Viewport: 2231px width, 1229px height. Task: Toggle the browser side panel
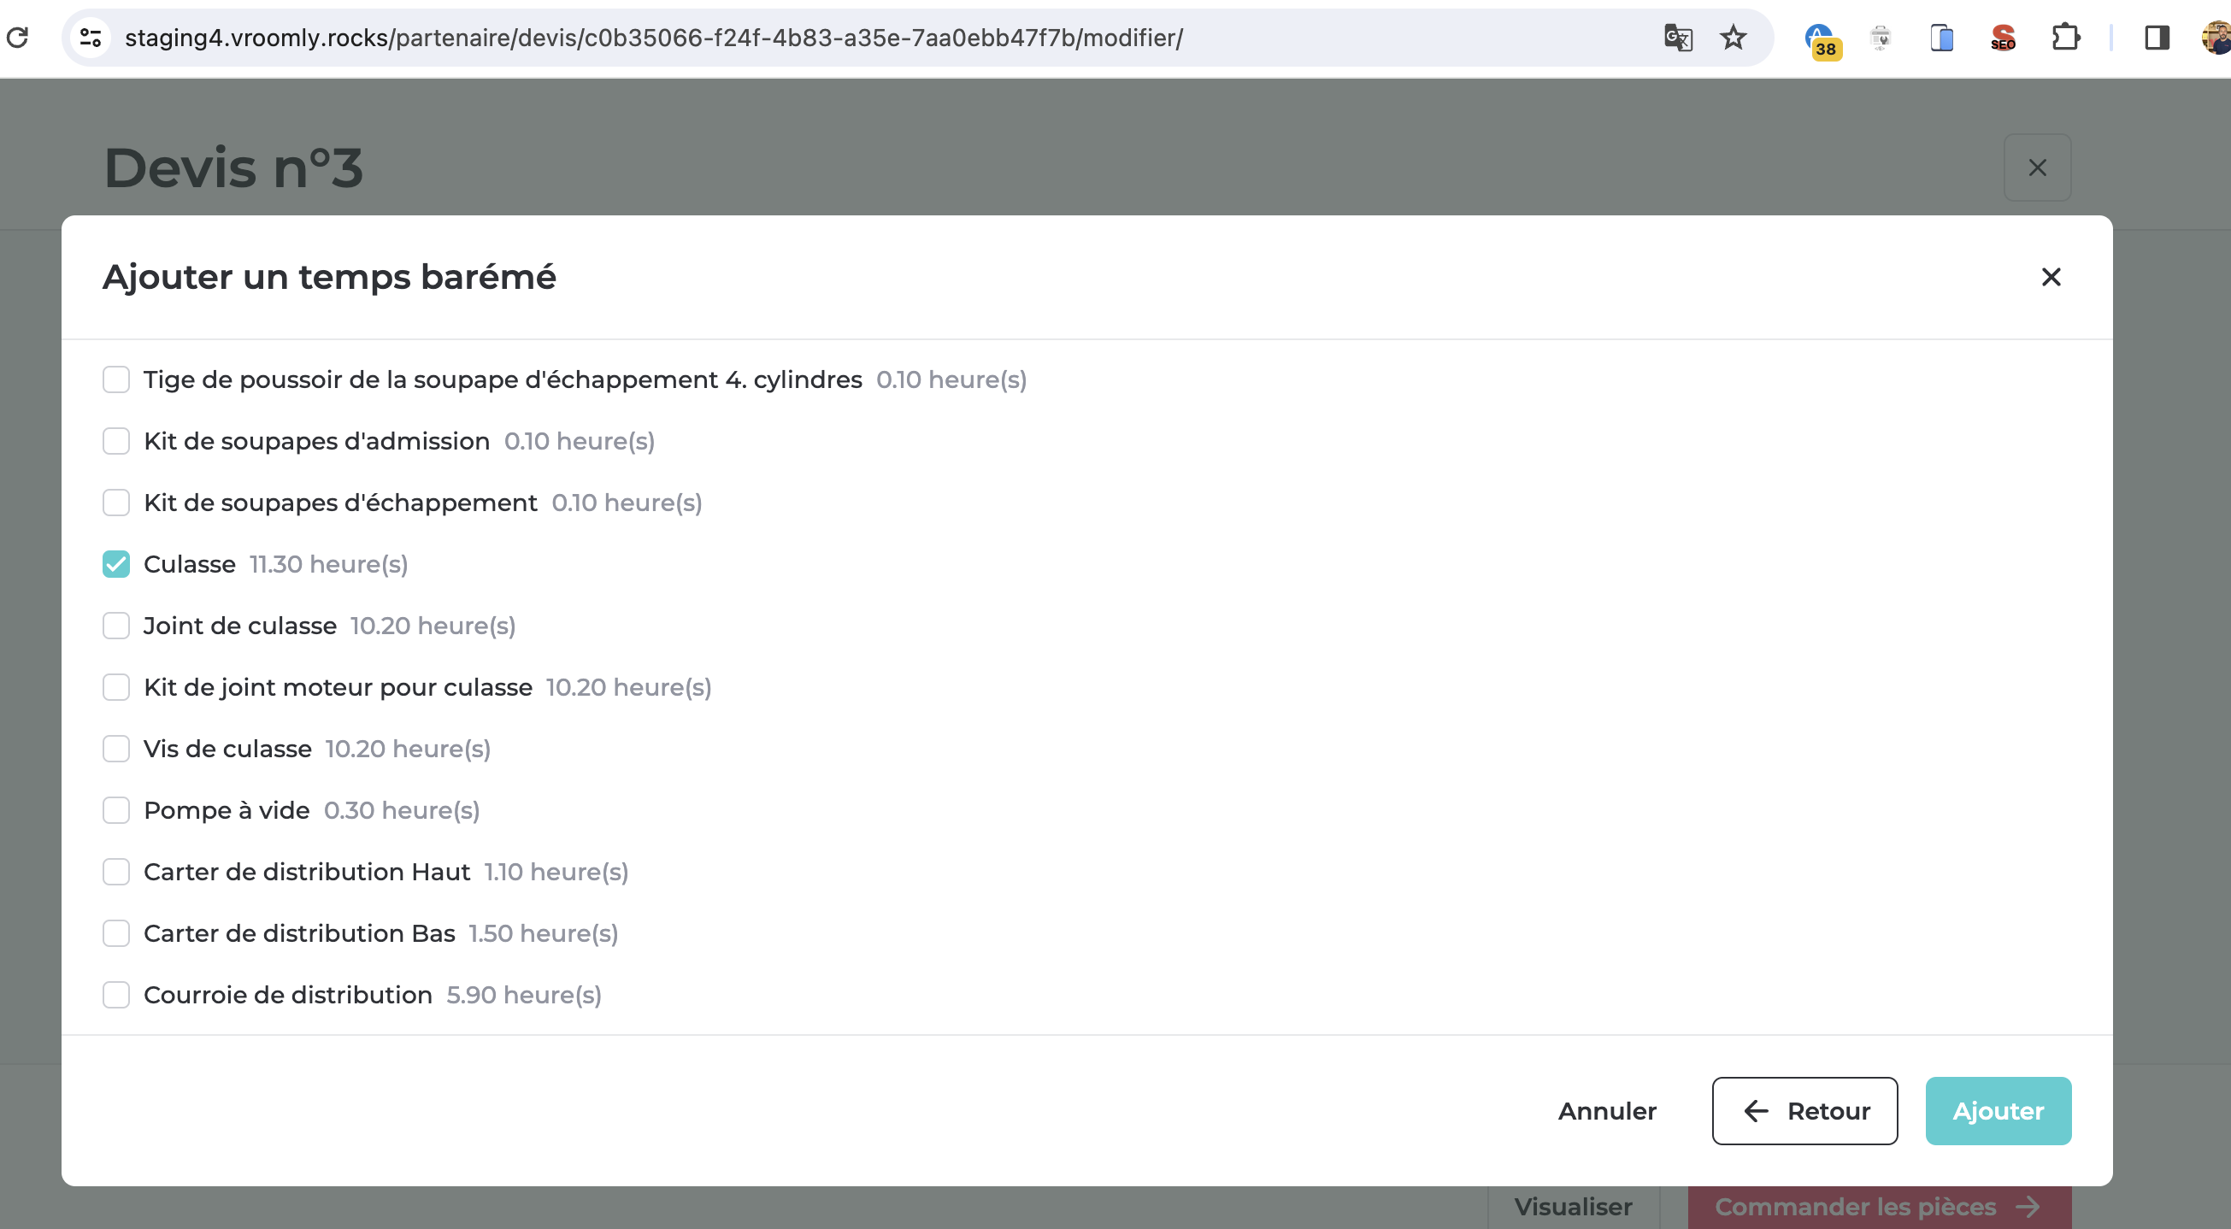[x=2156, y=38]
